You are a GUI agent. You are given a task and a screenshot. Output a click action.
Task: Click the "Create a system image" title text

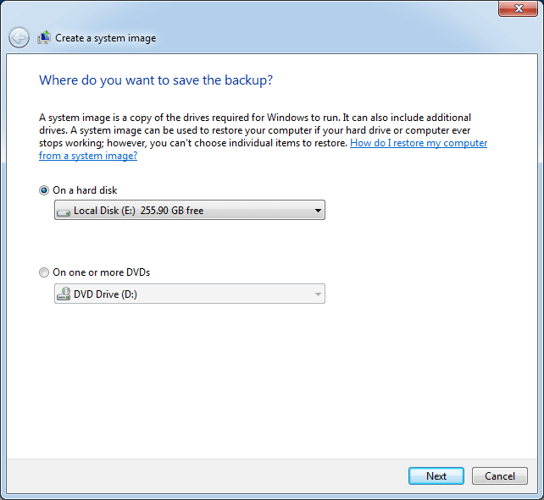tap(106, 38)
